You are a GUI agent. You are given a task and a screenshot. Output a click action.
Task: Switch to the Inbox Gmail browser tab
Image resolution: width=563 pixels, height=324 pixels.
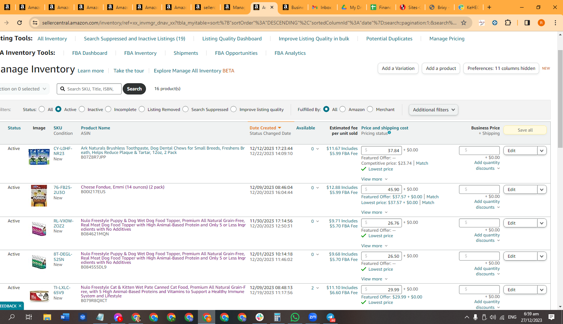coord(322,7)
